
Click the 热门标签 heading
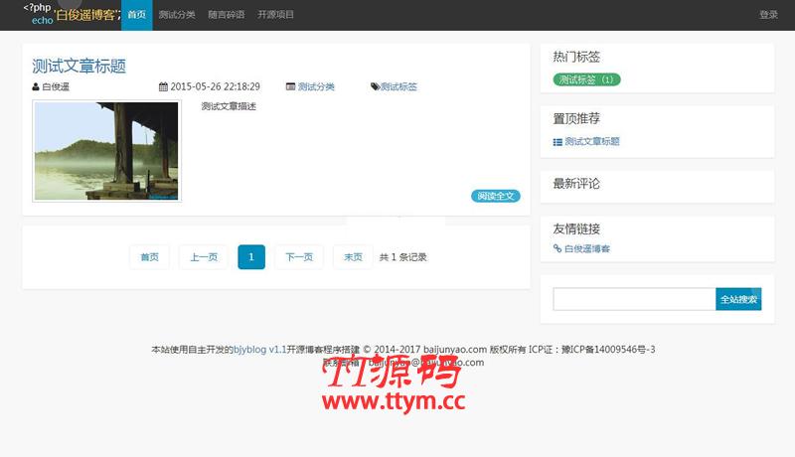coord(576,57)
